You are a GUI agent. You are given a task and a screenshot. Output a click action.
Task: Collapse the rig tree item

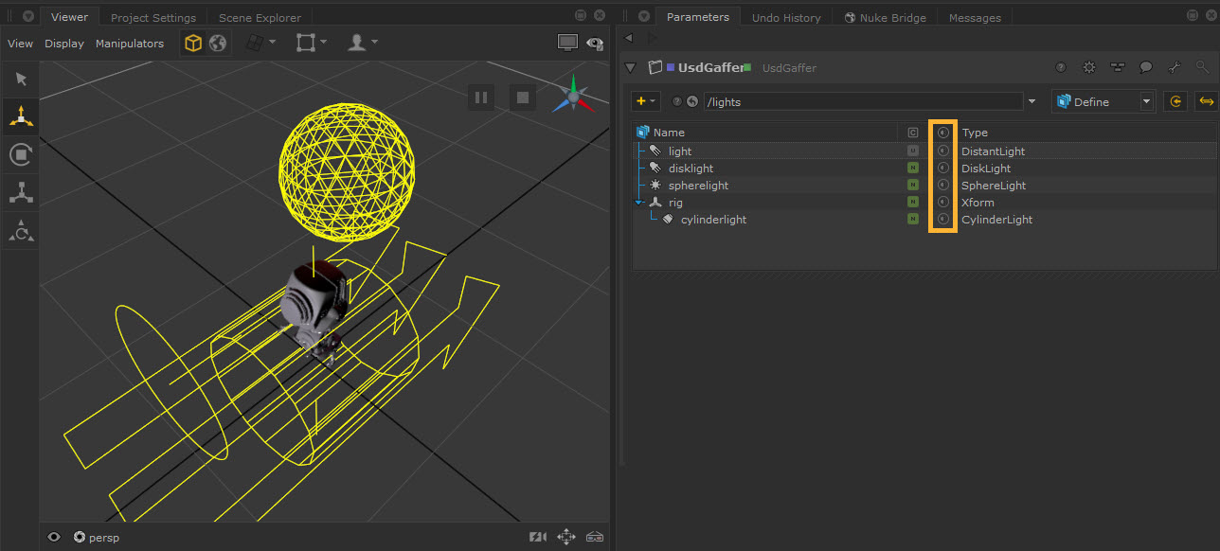(639, 203)
